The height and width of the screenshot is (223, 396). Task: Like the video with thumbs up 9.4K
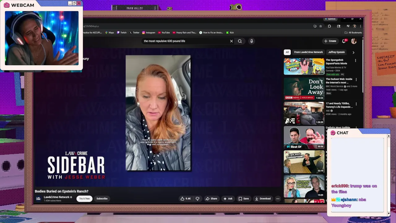click(x=186, y=199)
